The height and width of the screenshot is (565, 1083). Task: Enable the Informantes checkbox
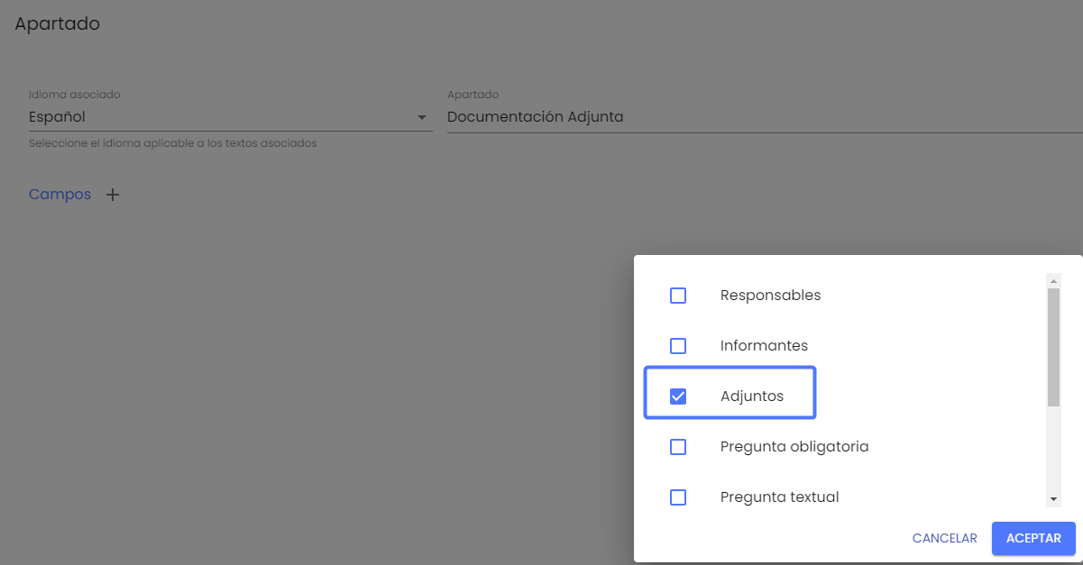[x=678, y=346]
